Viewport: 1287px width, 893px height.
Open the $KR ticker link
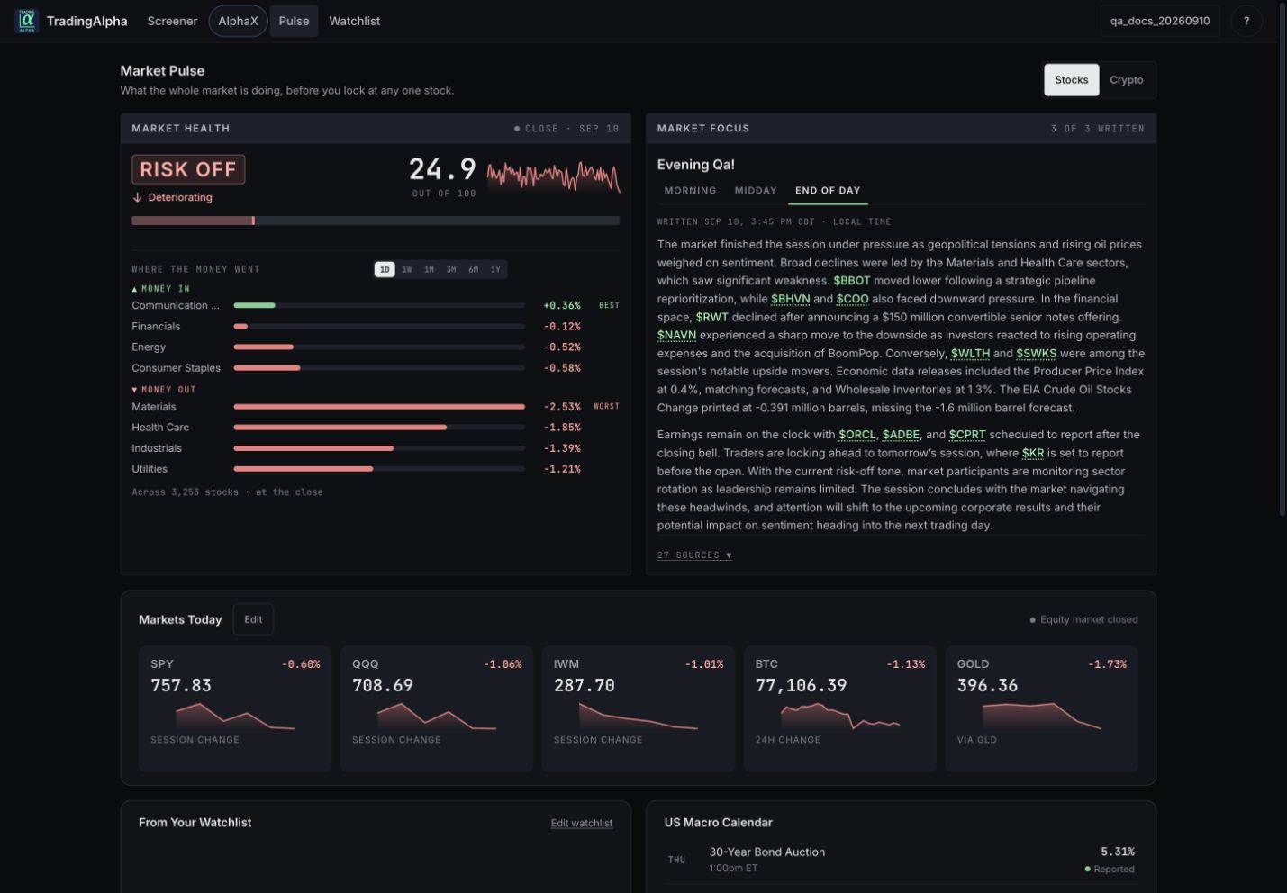pyautogui.click(x=1033, y=453)
